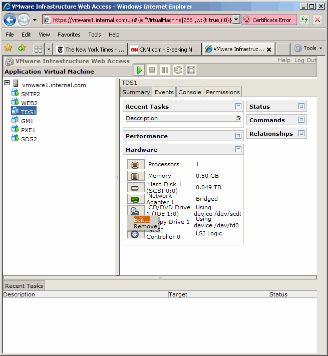Open the Virtual Machine menu
Image resolution: width=328 pixels, height=356 pixels.
coord(69,72)
